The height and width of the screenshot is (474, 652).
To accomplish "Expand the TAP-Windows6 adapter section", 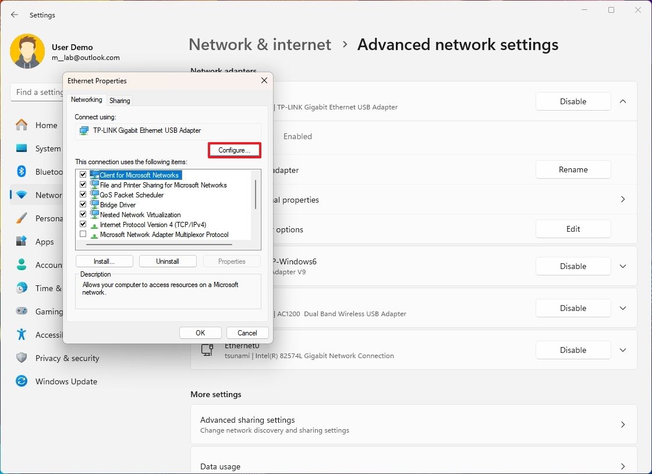I will tap(623, 266).
